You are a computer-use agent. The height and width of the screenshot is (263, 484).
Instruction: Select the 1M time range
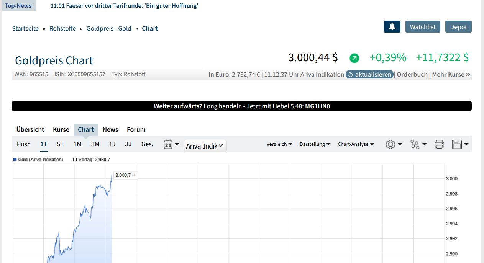coord(77,144)
